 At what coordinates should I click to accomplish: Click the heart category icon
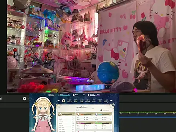(x=78, y=123)
